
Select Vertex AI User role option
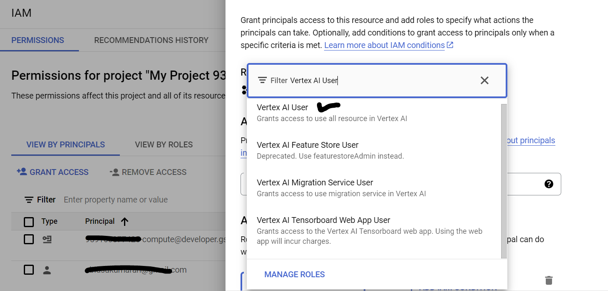[282, 108]
